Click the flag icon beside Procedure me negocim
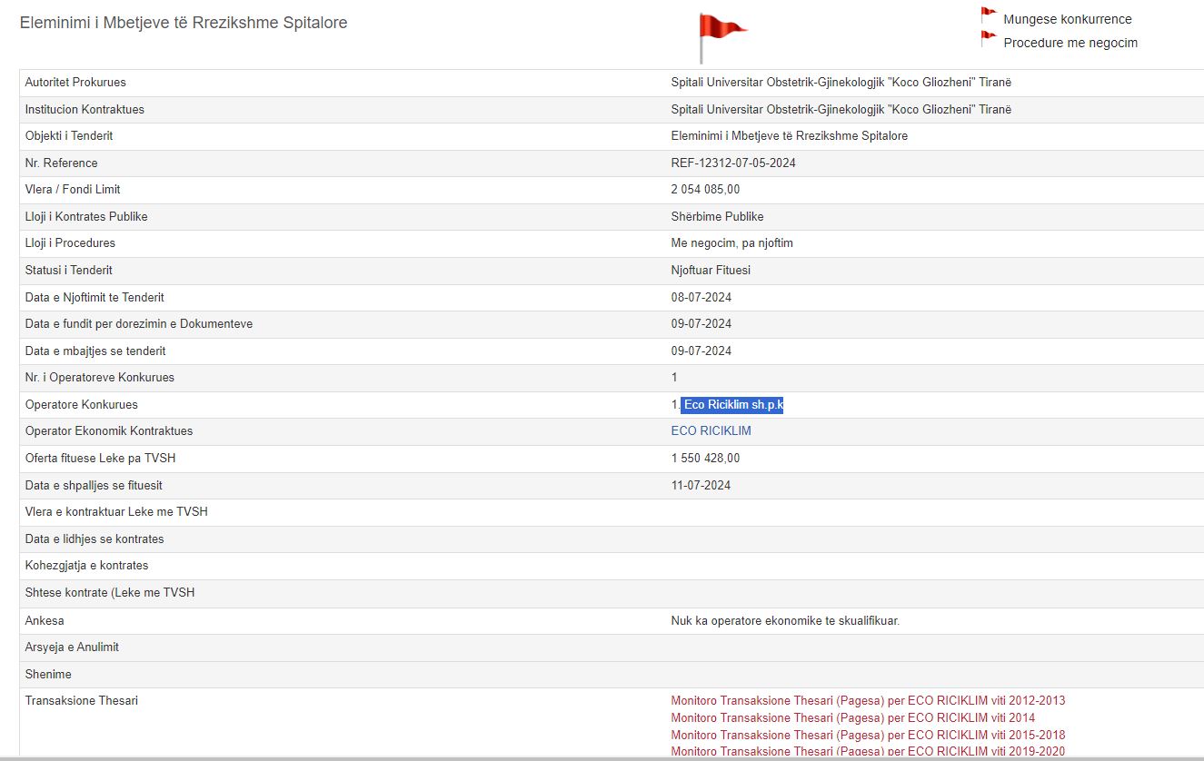The width and height of the screenshot is (1204, 761). (x=989, y=39)
